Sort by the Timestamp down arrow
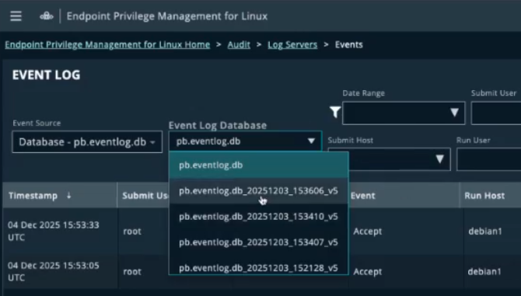Viewport: 521px width, 296px height. [68, 196]
